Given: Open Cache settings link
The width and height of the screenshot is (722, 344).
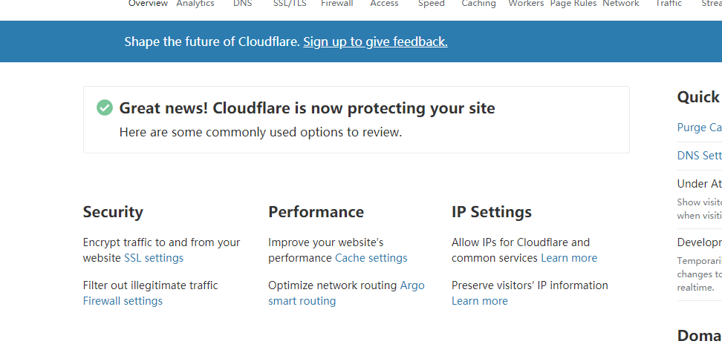Looking at the screenshot, I should pyautogui.click(x=371, y=258).
